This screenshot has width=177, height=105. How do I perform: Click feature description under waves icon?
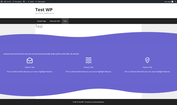[88, 72]
